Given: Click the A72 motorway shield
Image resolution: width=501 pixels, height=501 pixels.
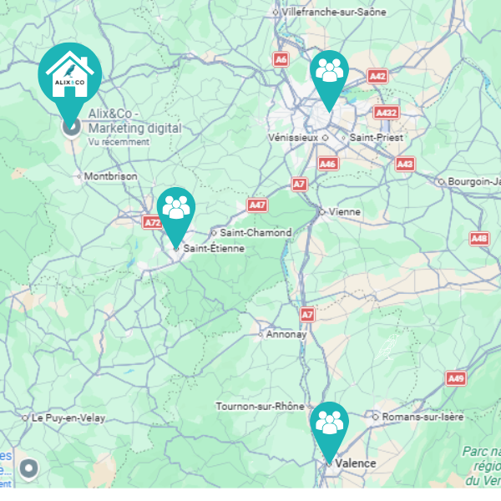Looking at the screenshot, I should click(x=152, y=222).
